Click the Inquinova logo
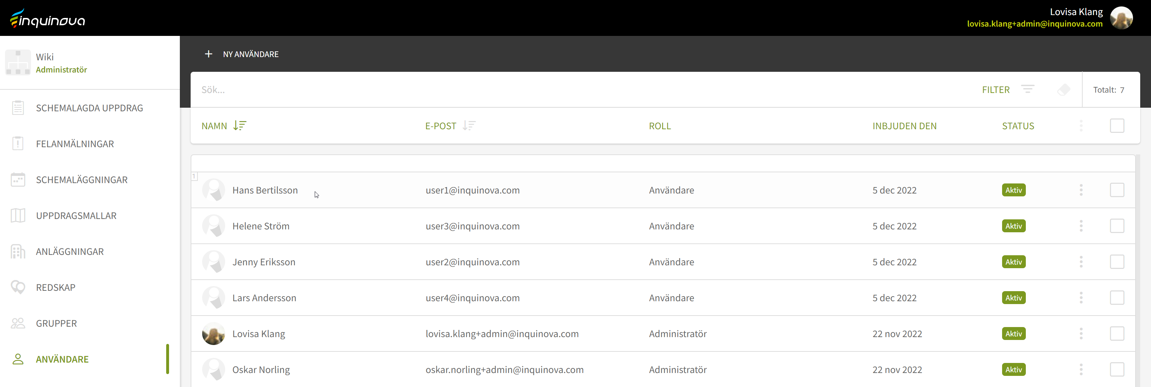Screen dimensions: 1151x387 (47, 19)
